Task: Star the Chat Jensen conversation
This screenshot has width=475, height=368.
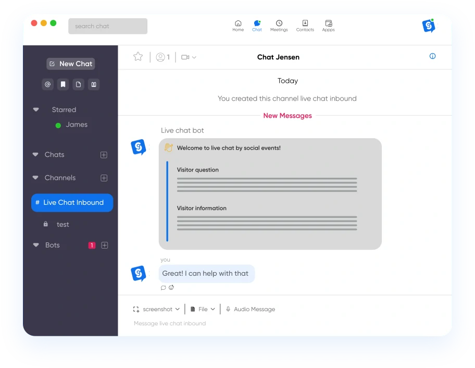Action: [138, 56]
